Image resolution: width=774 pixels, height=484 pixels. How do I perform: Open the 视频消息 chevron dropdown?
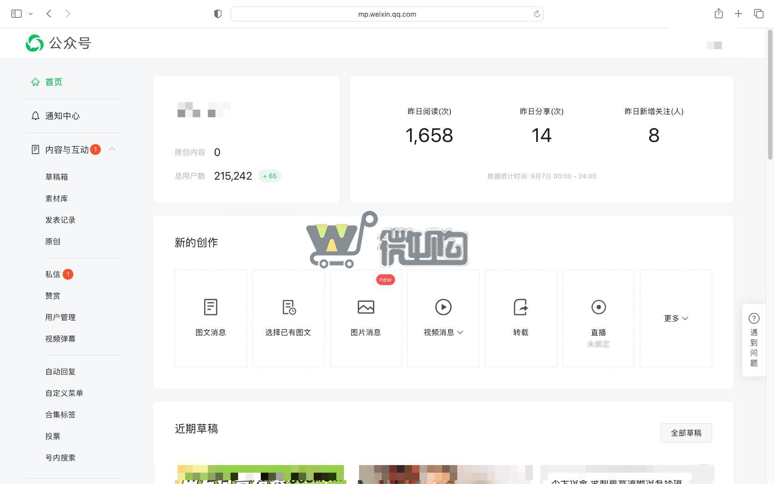click(460, 332)
